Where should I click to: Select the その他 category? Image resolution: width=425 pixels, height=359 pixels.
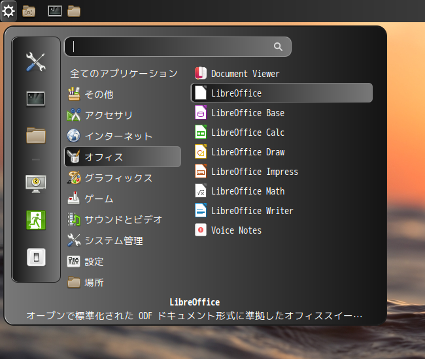coord(122,94)
